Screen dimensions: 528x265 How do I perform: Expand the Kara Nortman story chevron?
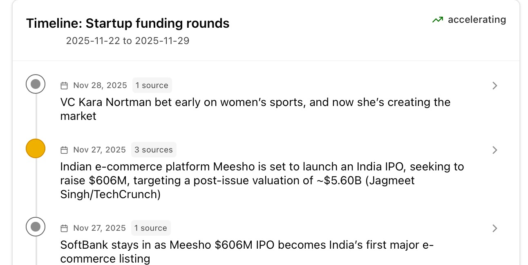[494, 86]
